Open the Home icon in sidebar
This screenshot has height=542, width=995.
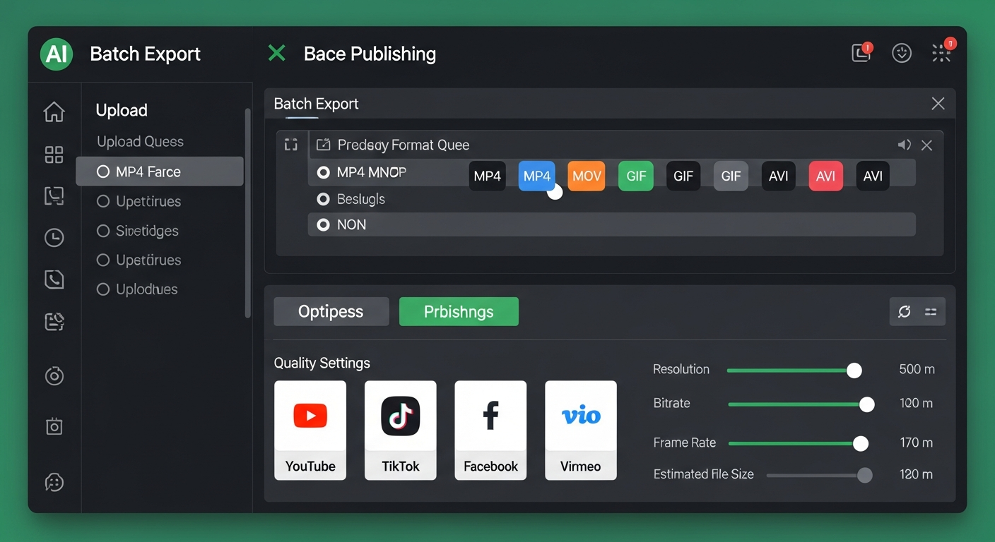pyautogui.click(x=54, y=112)
